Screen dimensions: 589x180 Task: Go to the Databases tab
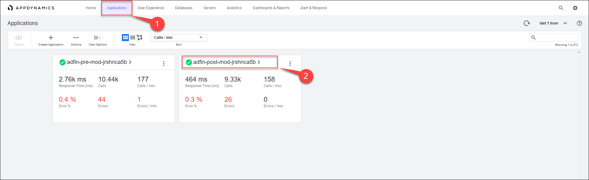184,8
